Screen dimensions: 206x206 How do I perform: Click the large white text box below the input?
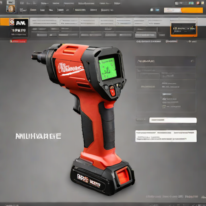click(166, 136)
